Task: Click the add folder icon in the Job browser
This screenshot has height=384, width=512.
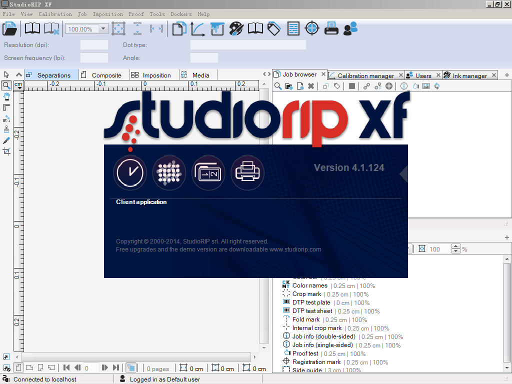Action: pos(289,86)
